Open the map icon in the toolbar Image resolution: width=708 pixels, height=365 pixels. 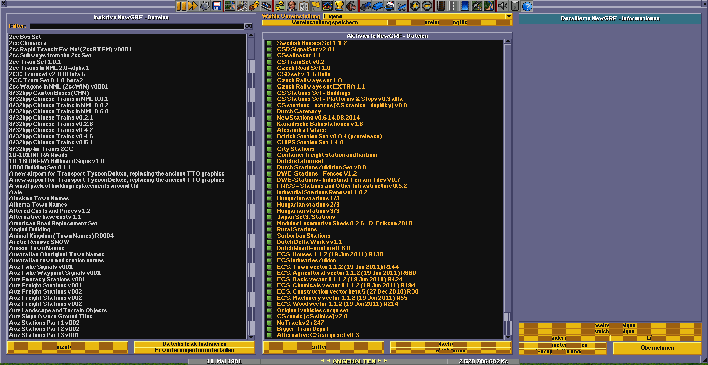click(x=230, y=6)
